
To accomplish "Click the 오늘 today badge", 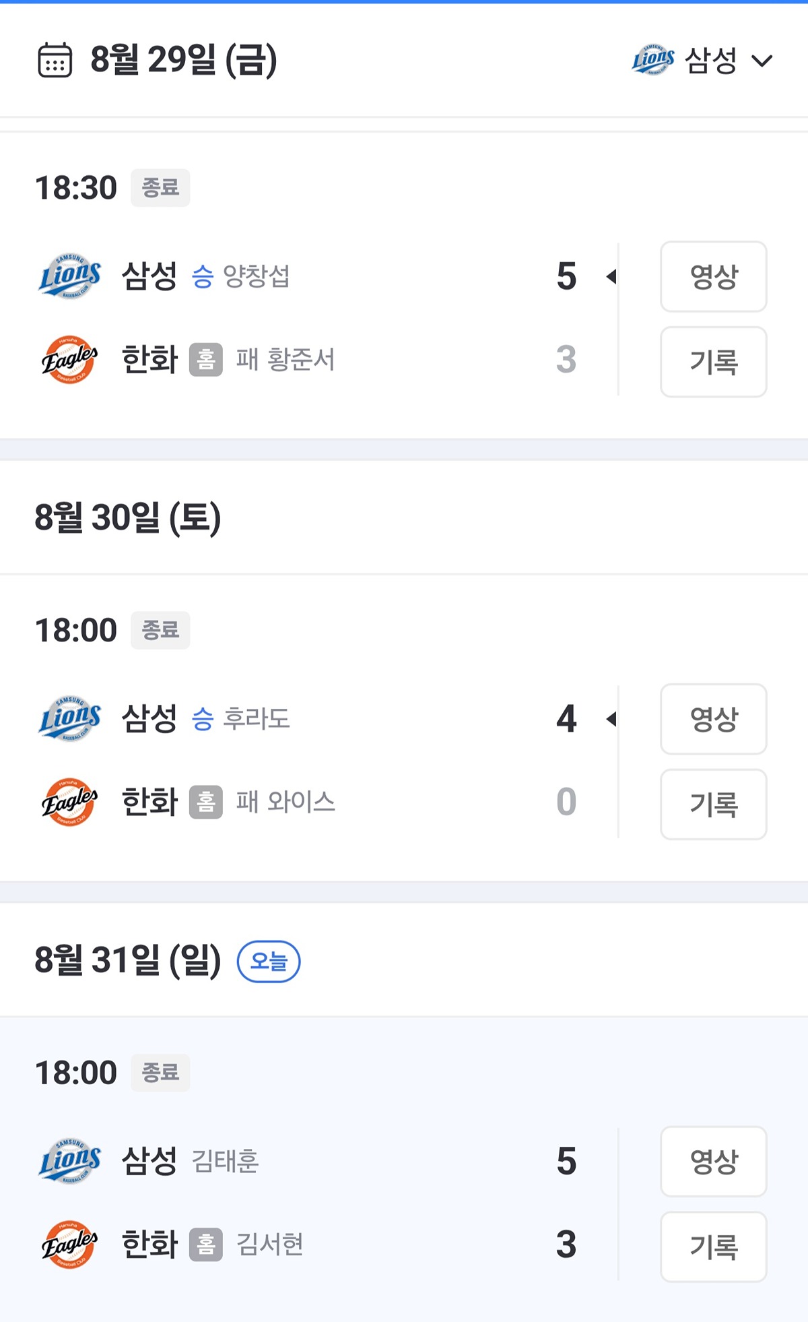I will pyautogui.click(x=269, y=961).
